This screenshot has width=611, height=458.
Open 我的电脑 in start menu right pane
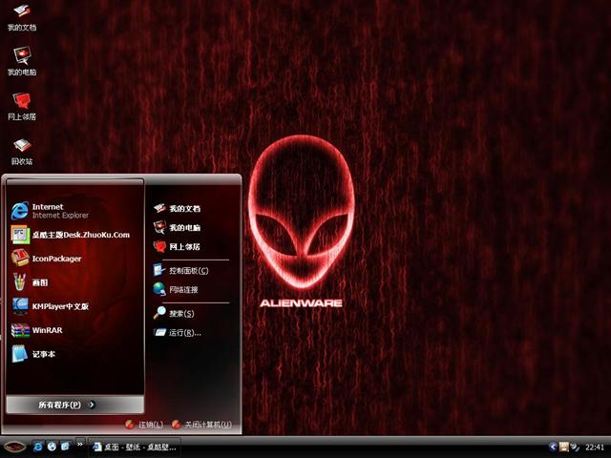(x=193, y=227)
